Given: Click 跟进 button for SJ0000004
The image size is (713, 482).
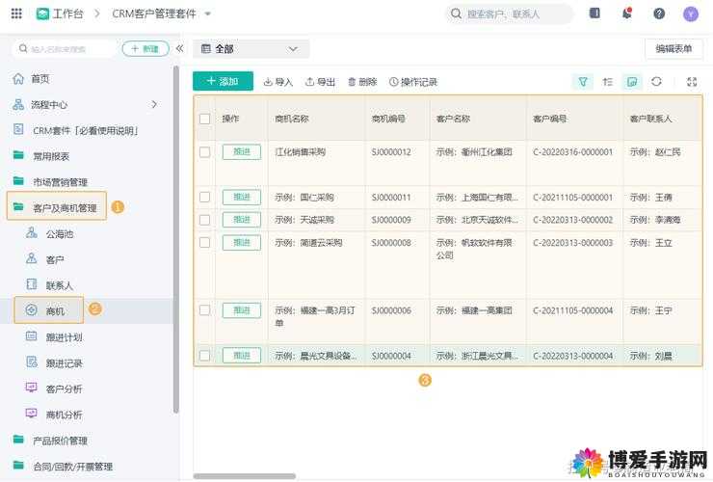Looking at the screenshot, I should click(x=242, y=355).
